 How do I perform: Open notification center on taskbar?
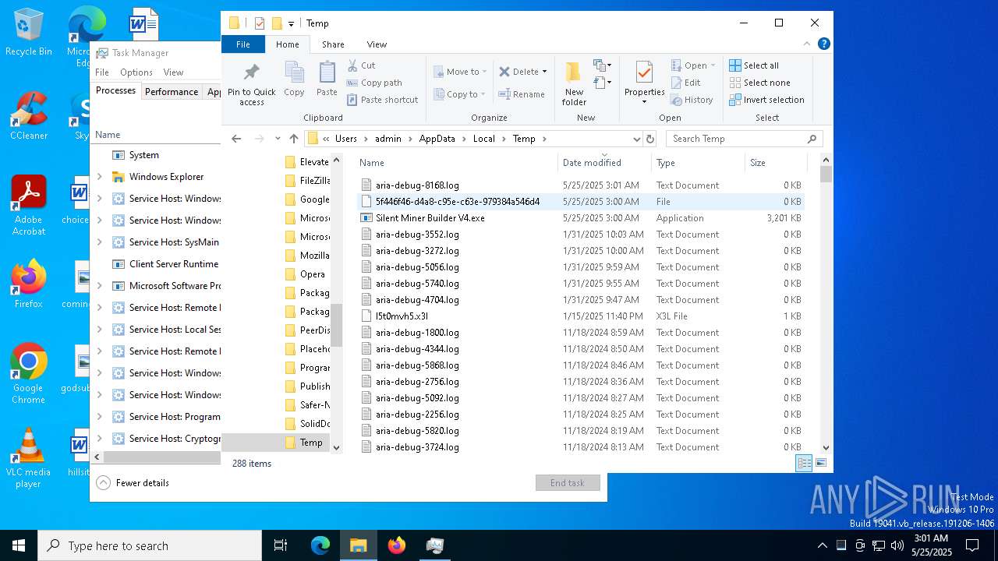[972, 545]
